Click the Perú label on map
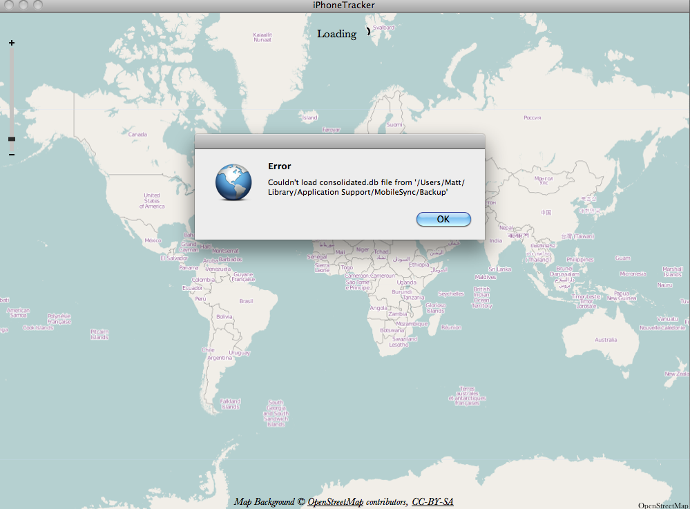Image resolution: width=690 pixels, height=509 pixels. point(200,298)
